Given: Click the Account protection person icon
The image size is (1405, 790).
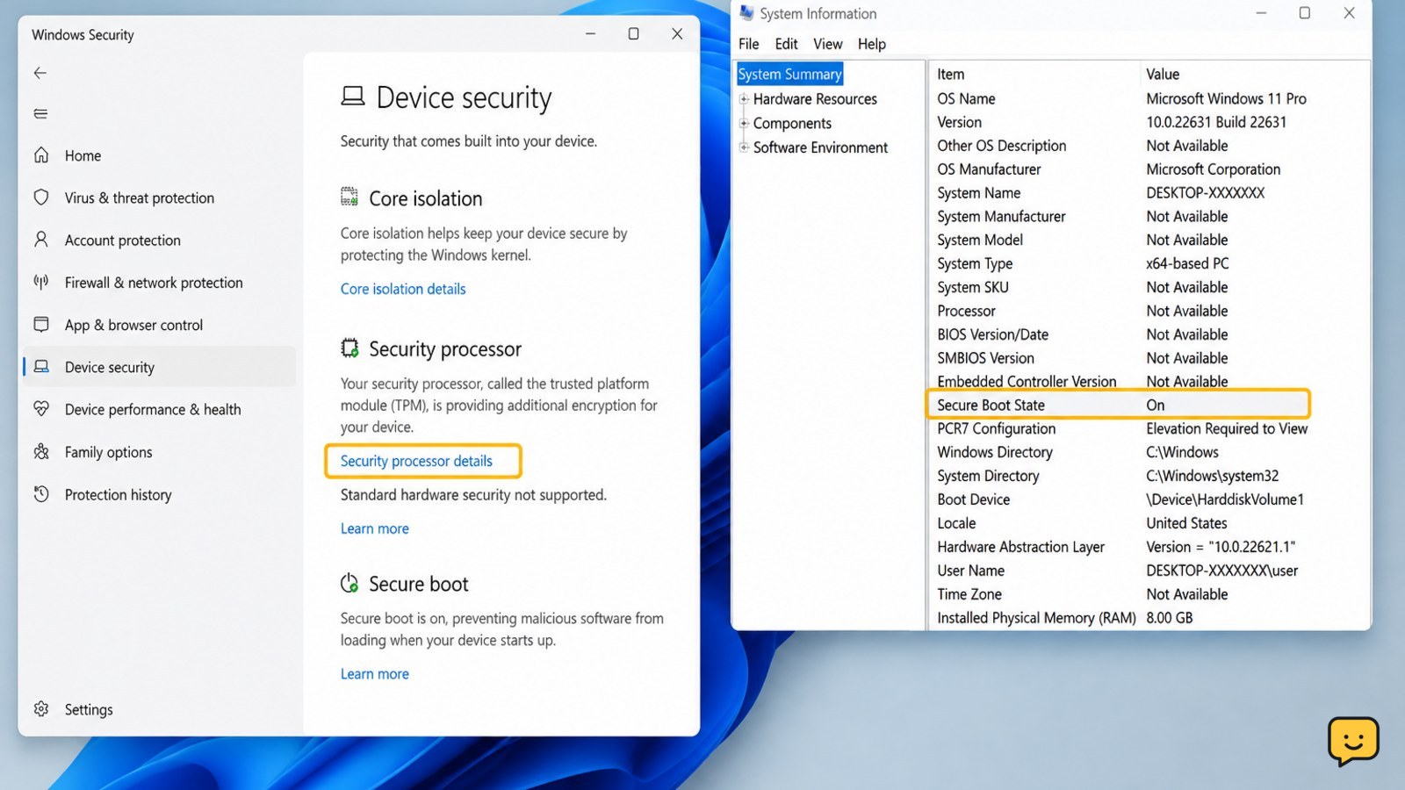Looking at the screenshot, I should [x=41, y=240].
